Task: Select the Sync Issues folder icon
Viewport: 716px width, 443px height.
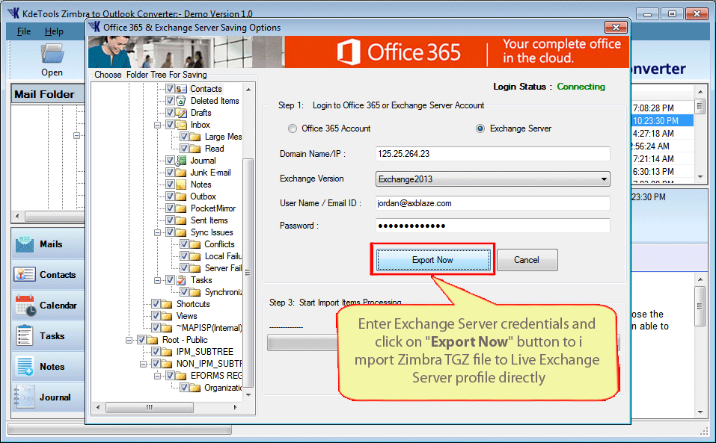Action: pyautogui.click(x=181, y=232)
